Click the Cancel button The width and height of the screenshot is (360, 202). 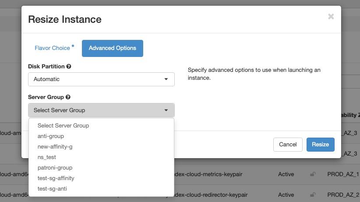click(288, 145)
